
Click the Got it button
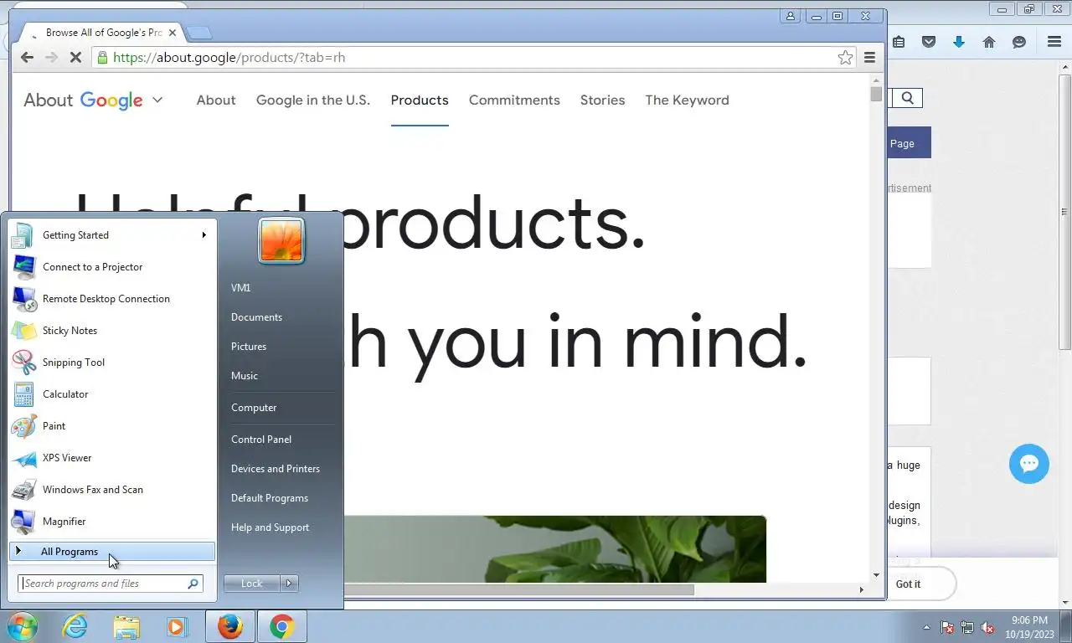(908, 584)
